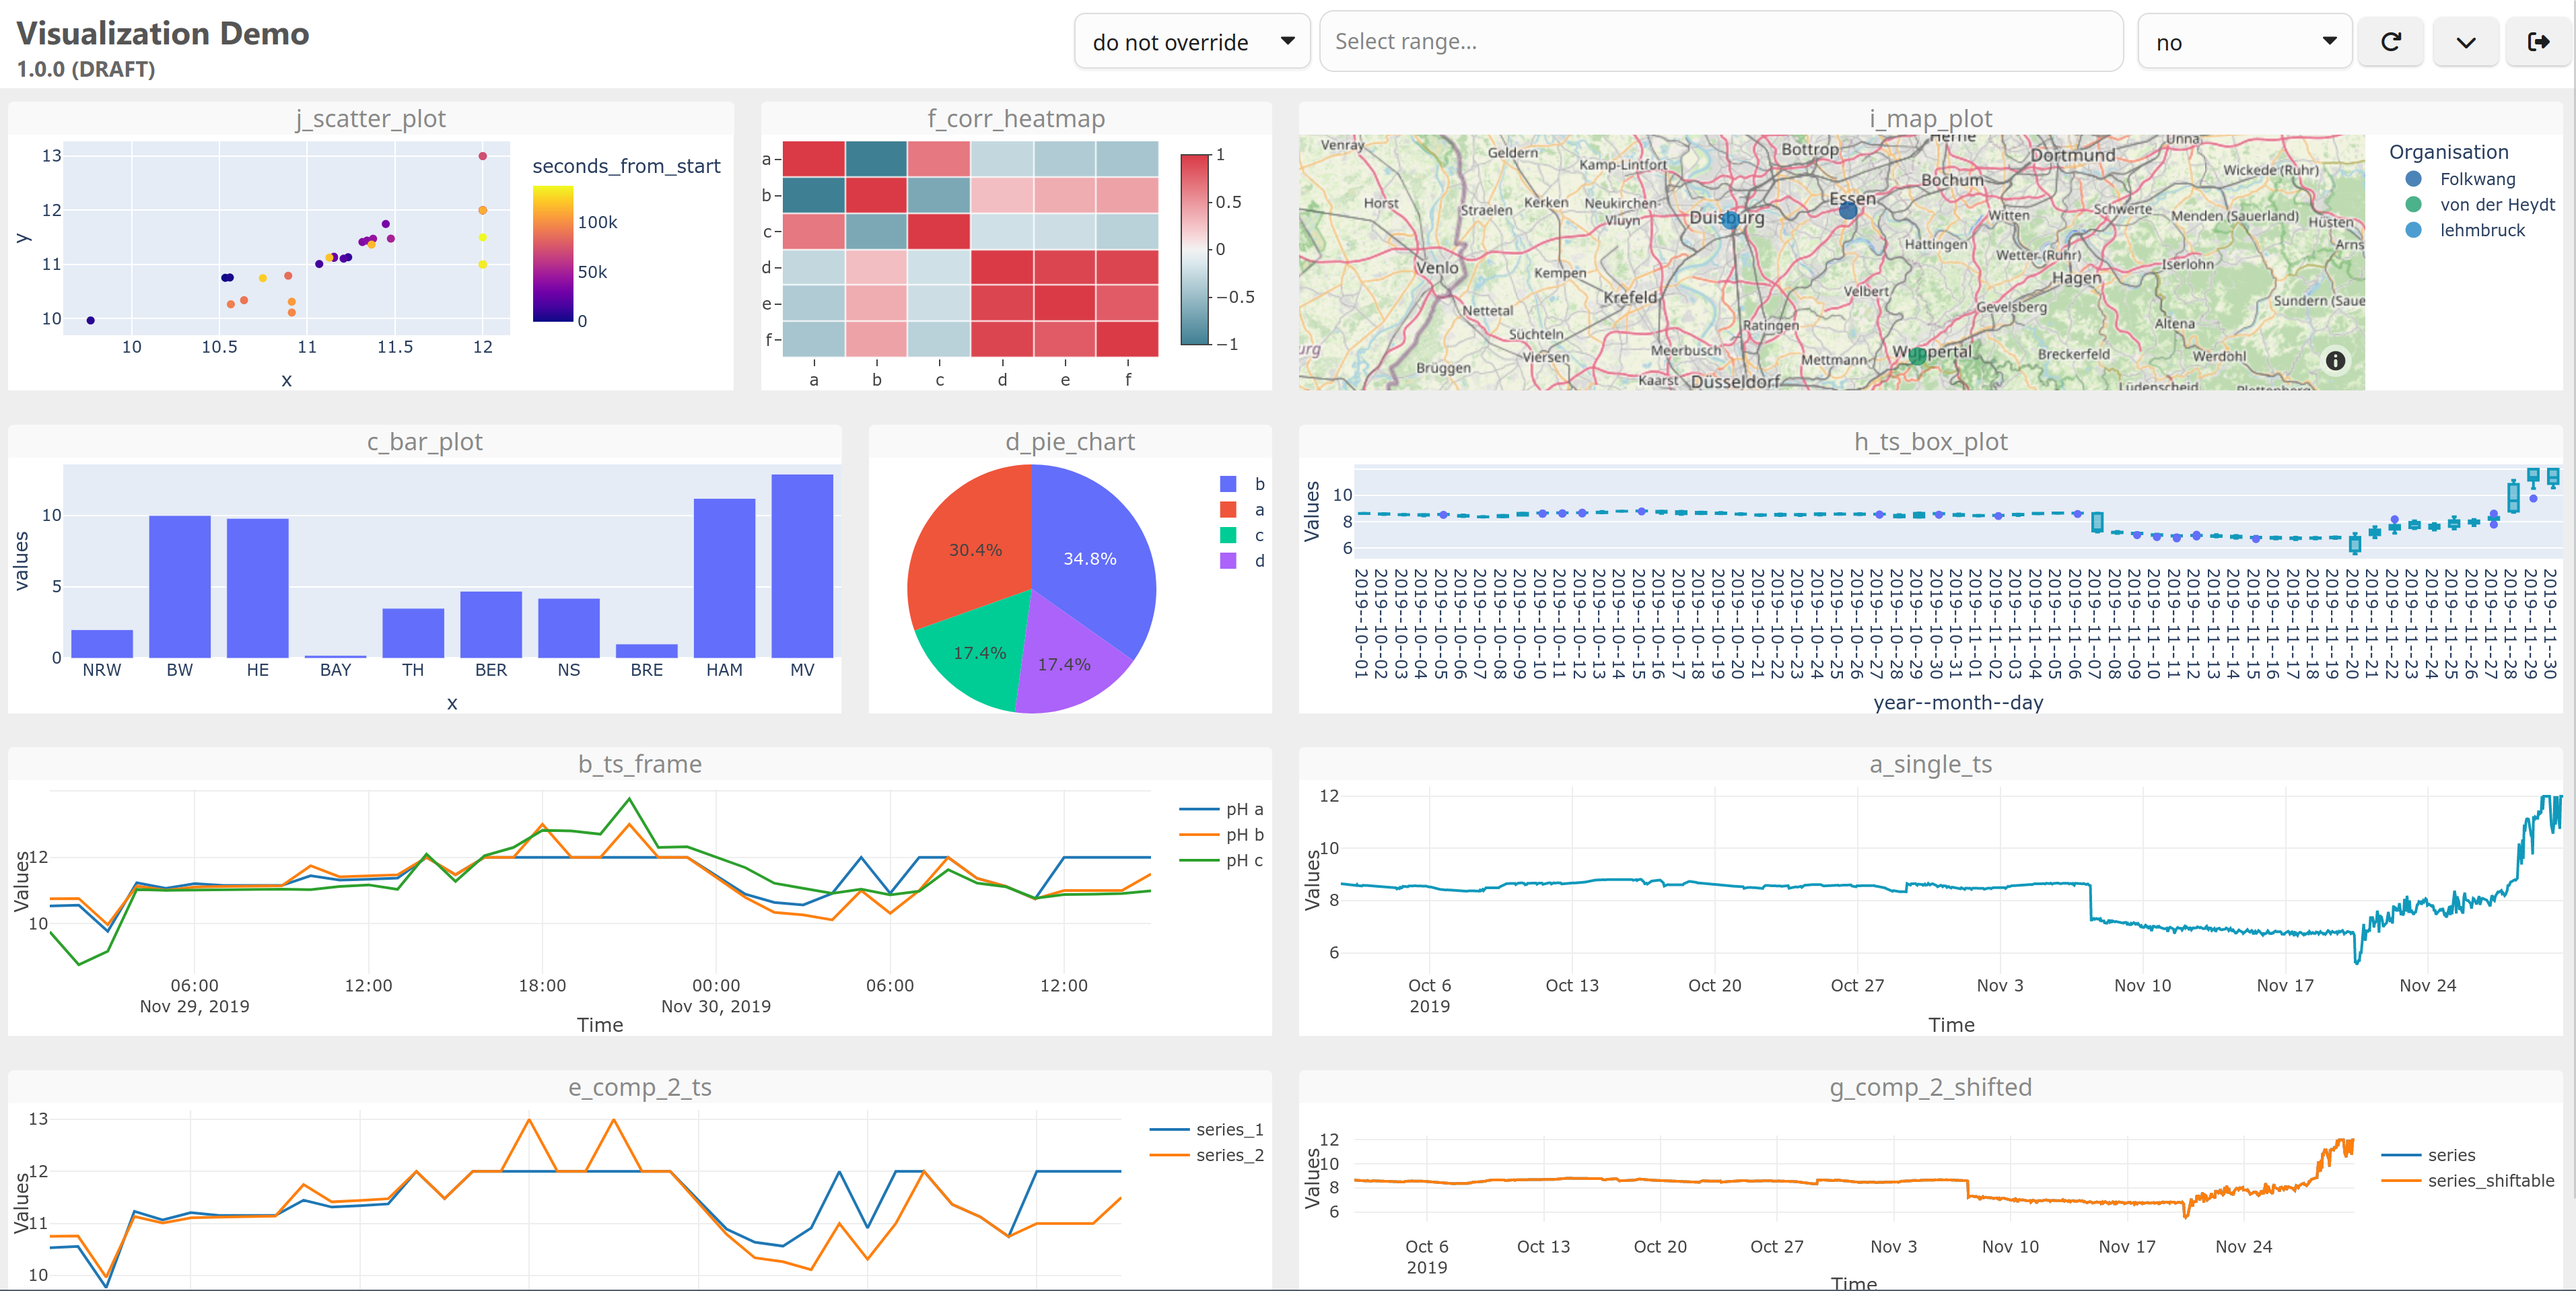Toggle 'pH a' trace in b_ts_frame legend

point(1221,809)
